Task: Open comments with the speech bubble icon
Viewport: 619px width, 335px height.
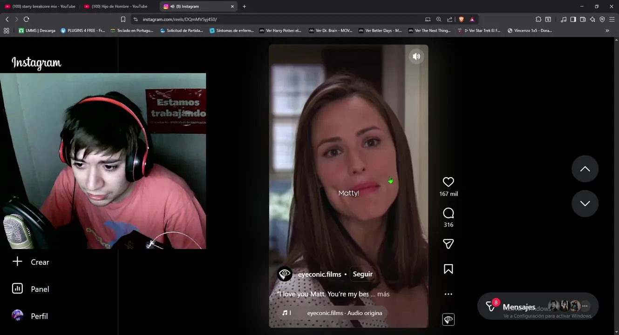Action: coord(448,213)
